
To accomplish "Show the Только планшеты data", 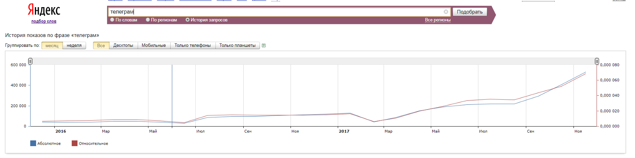I will 238,46.
